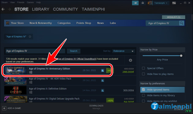Switch to the STORE tab
The height and width of the screenshot is (114, 193).
click(x=21, y=9)
